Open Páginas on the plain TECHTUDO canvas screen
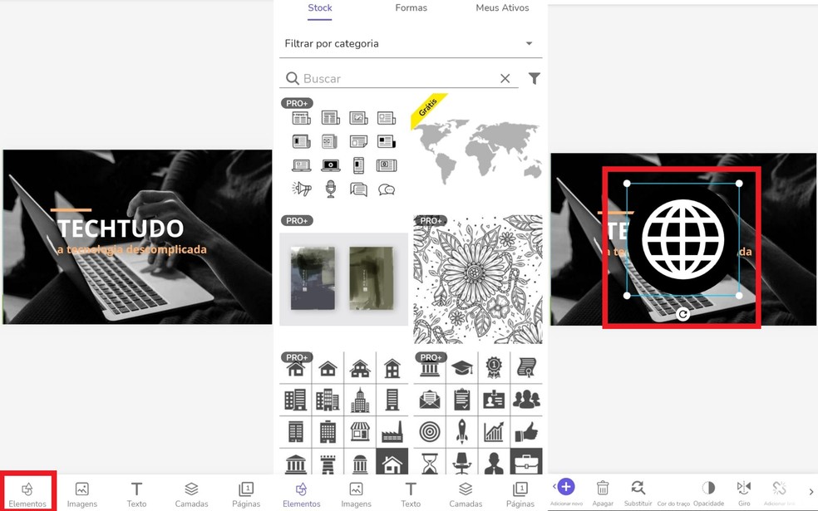Screen dimensions: 818x511 [x=246, y=494]
